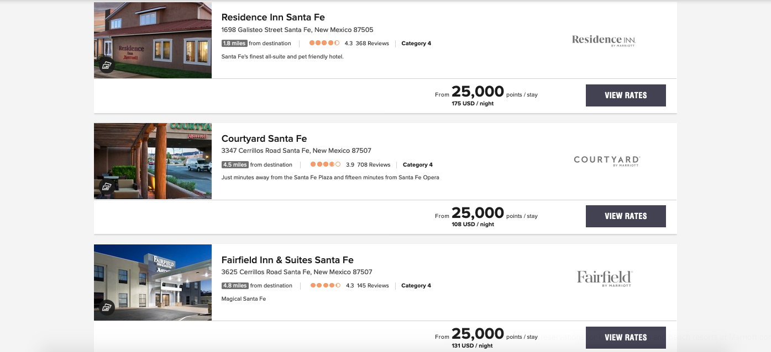
Task: Read the 708 Reviews for Courtyard
Action: coord(374,165)
